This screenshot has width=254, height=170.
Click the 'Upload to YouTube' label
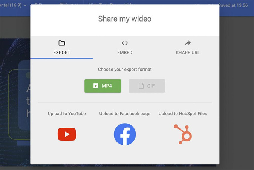(67, 114)
